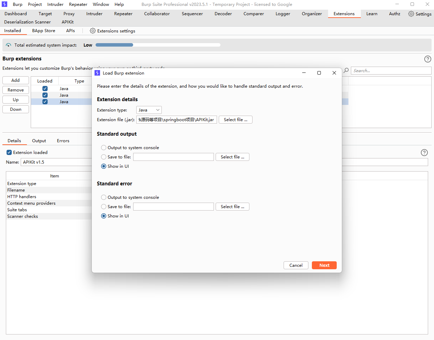Open the Window menu
This screenshot has height=340, width=434.
tap(101, 4)
